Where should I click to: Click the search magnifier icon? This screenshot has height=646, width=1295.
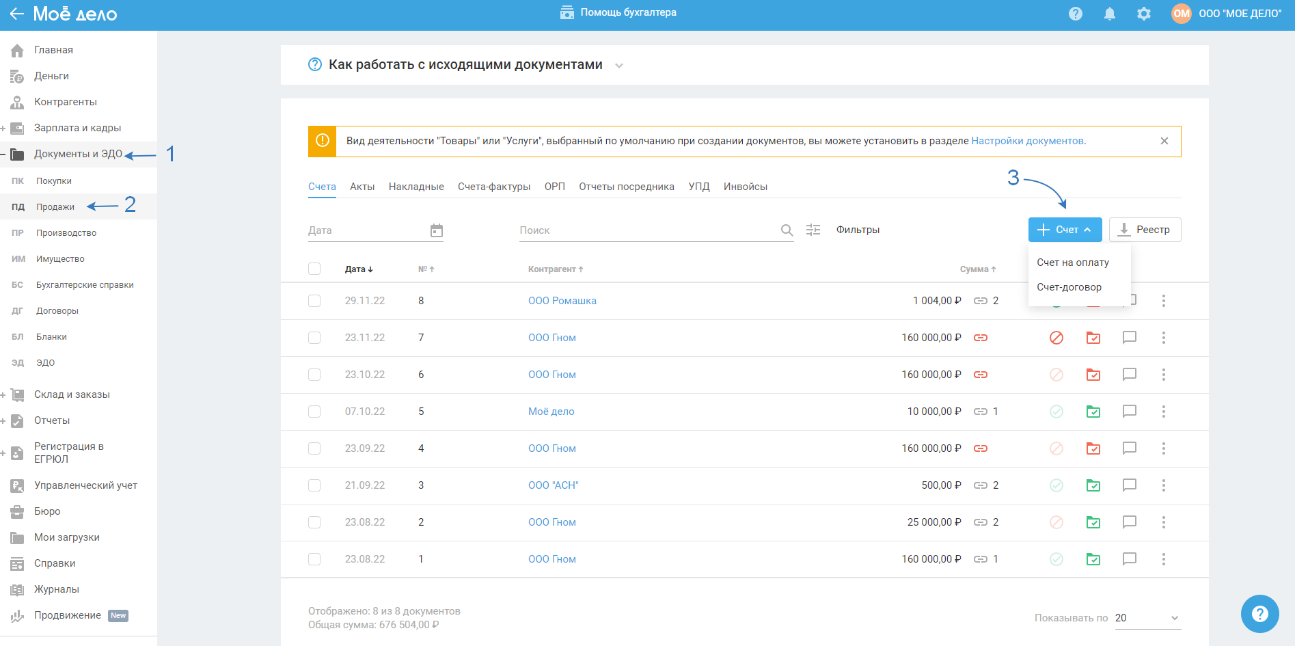pos(787,230)
